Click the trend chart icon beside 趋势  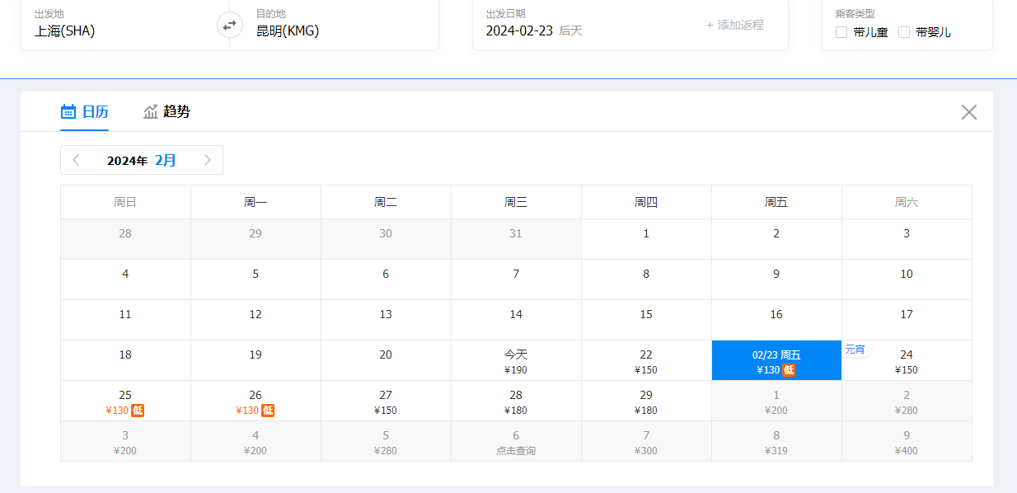pos(151,112)
